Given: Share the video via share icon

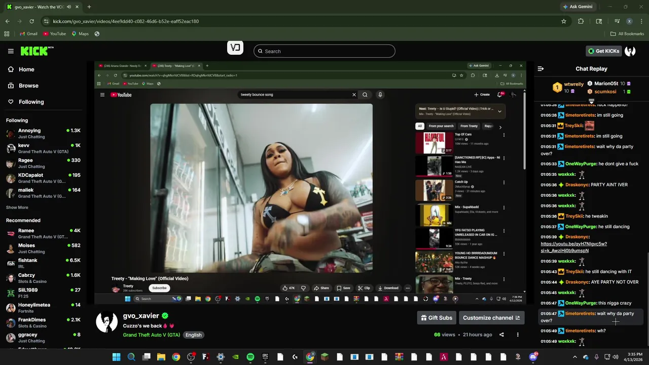Looking at the screenshot, I should (x=501, y=335).
